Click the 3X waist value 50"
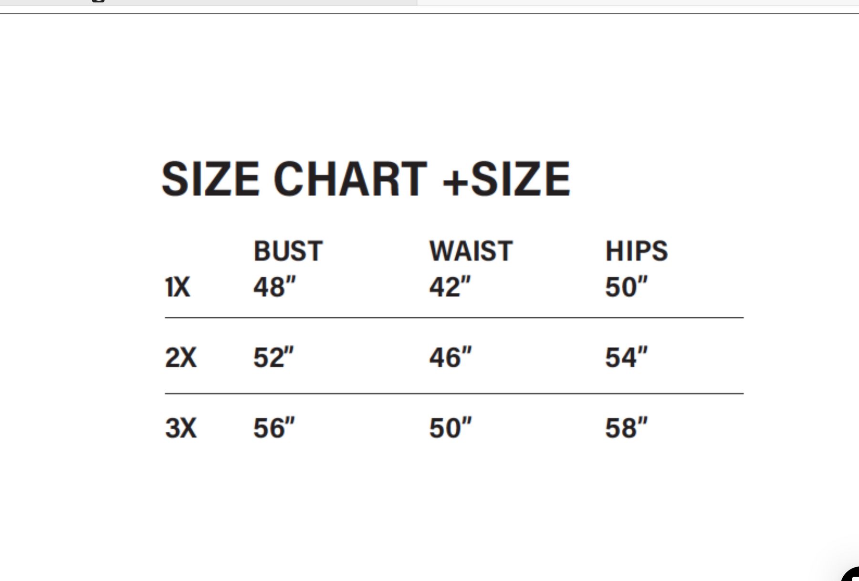 pyautogui.click(x=450, y=428)
